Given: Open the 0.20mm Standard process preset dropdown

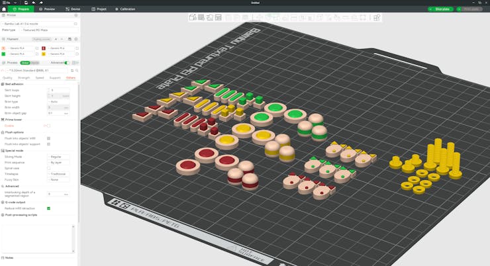Looking at the screenshot, I should tap(38, 71).
